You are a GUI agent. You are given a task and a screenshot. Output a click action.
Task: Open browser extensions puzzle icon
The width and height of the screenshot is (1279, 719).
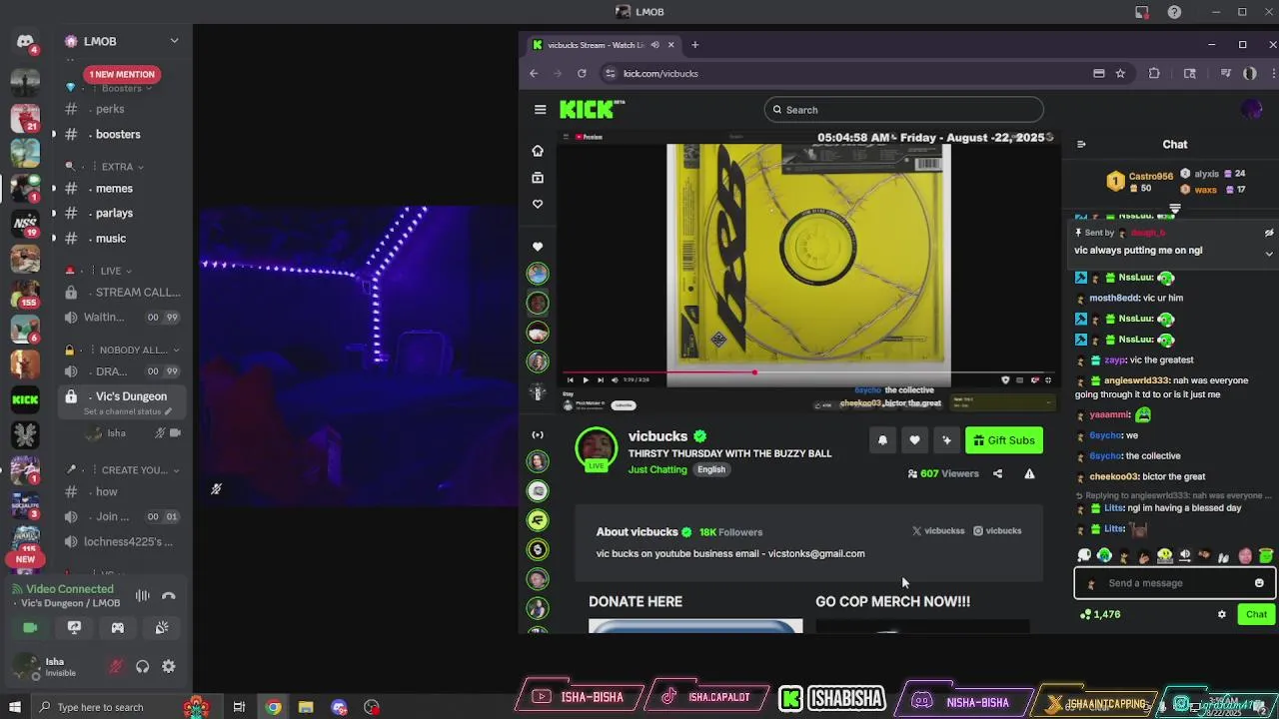(1154, 73)
